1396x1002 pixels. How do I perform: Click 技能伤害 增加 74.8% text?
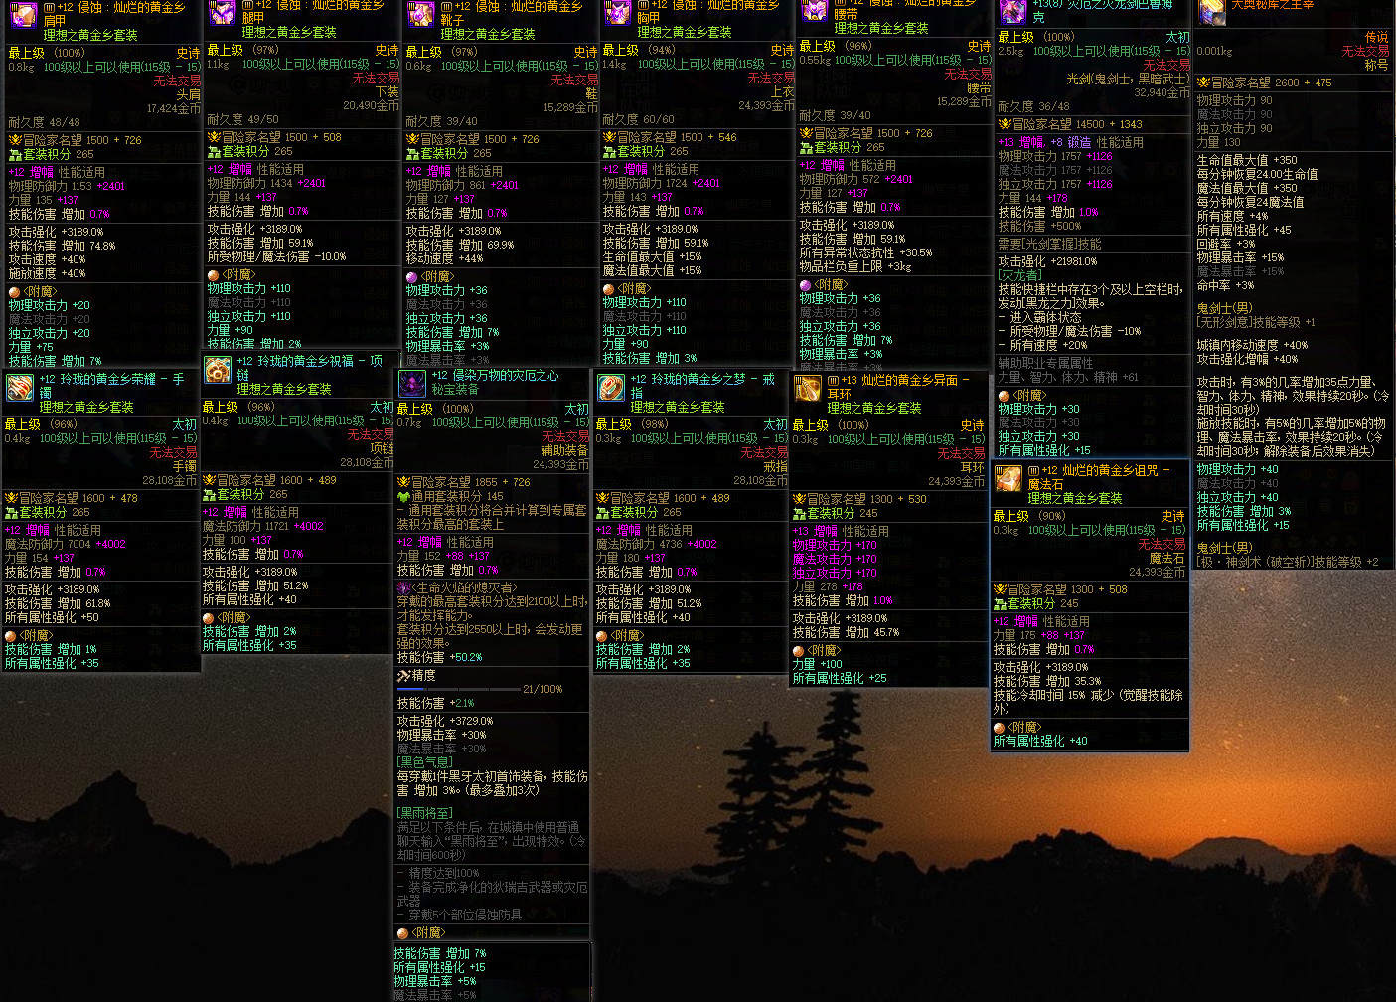[62, 246]
